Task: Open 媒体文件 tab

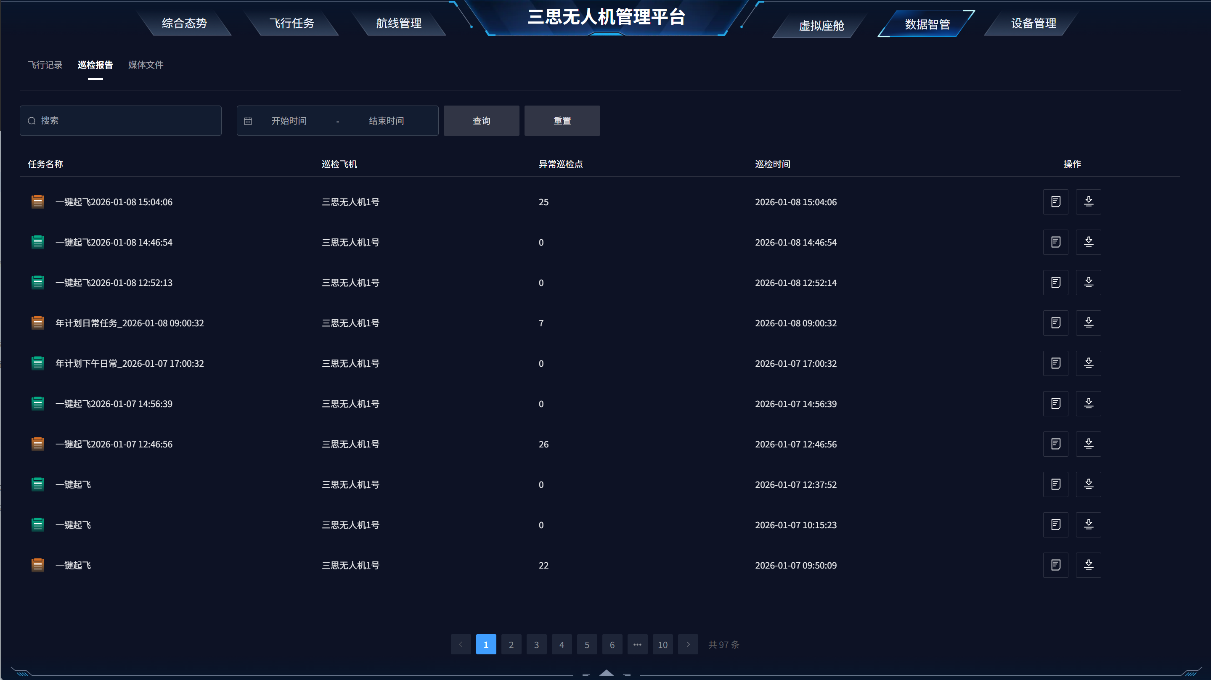Action: [x=146, y=65]
